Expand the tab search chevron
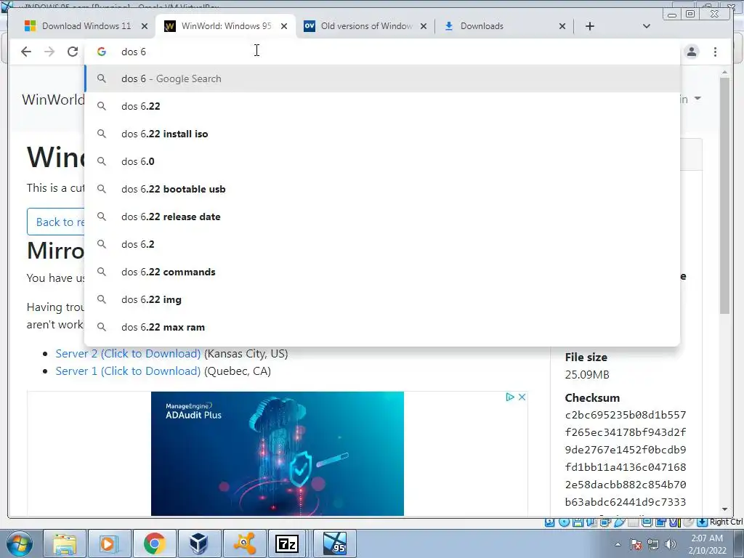 [646, 26]
